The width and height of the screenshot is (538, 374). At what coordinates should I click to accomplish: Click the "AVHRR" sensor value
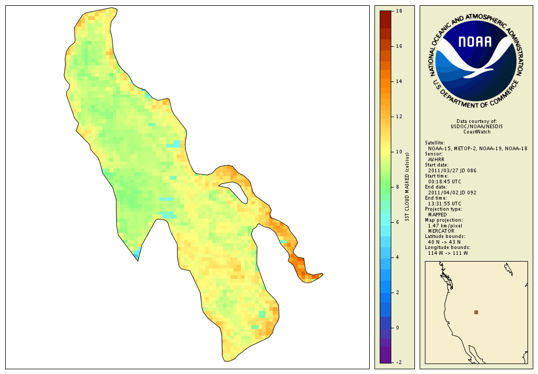pos(436,159)
